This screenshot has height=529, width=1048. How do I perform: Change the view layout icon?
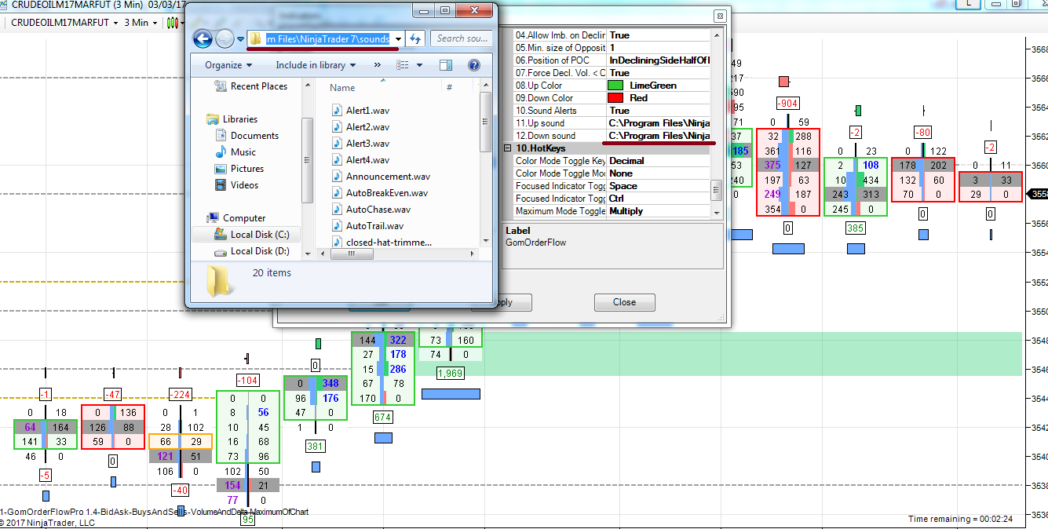(402, 65)
